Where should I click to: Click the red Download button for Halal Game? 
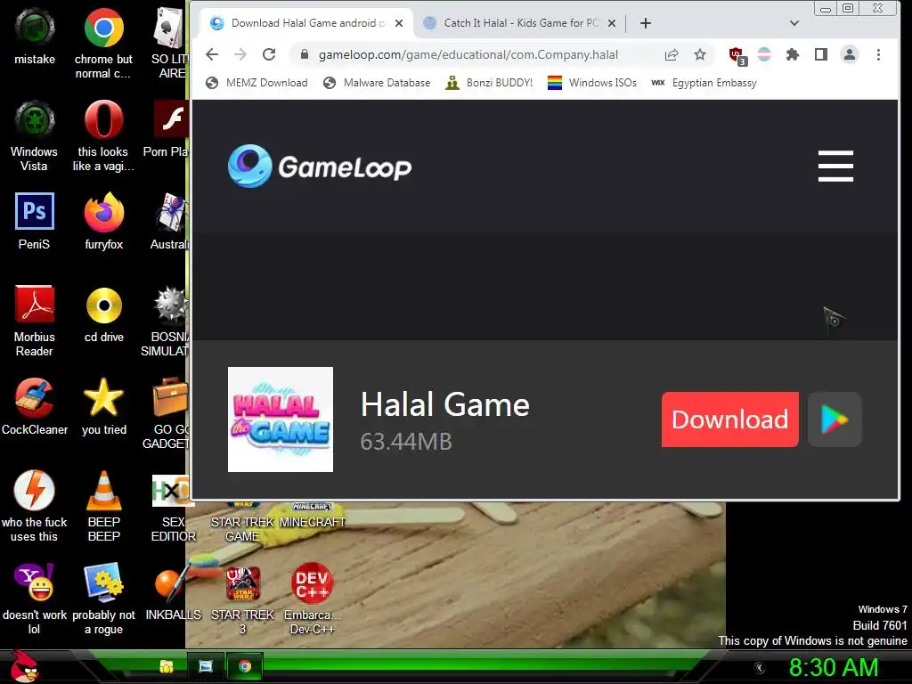(x=730, y=419)
